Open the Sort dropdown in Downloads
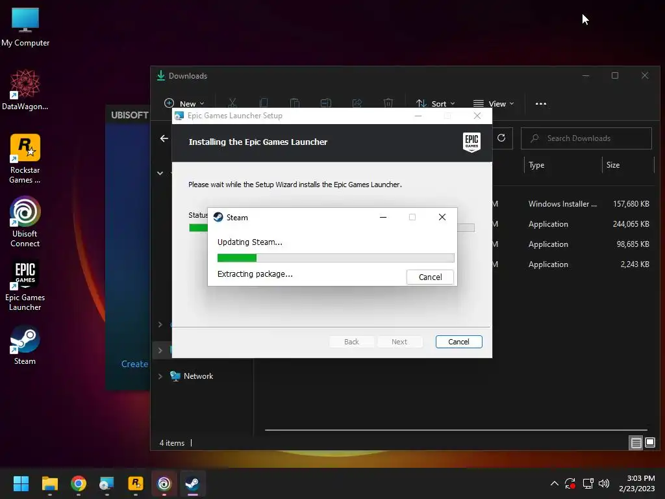Screen dimensions: 665x499 tap(436, 103)
